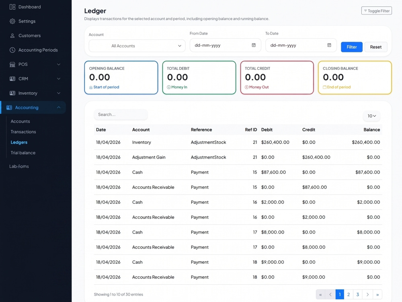Click the Reset button
This screenshot has width=402, height=302.
(375, 47)
